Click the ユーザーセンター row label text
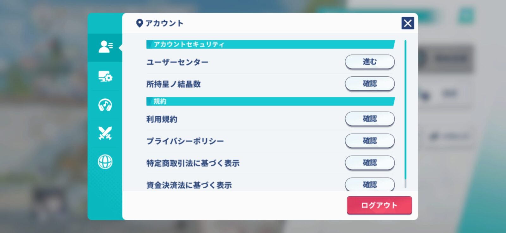This screenshot has height=233, width=506. [177, 62]
